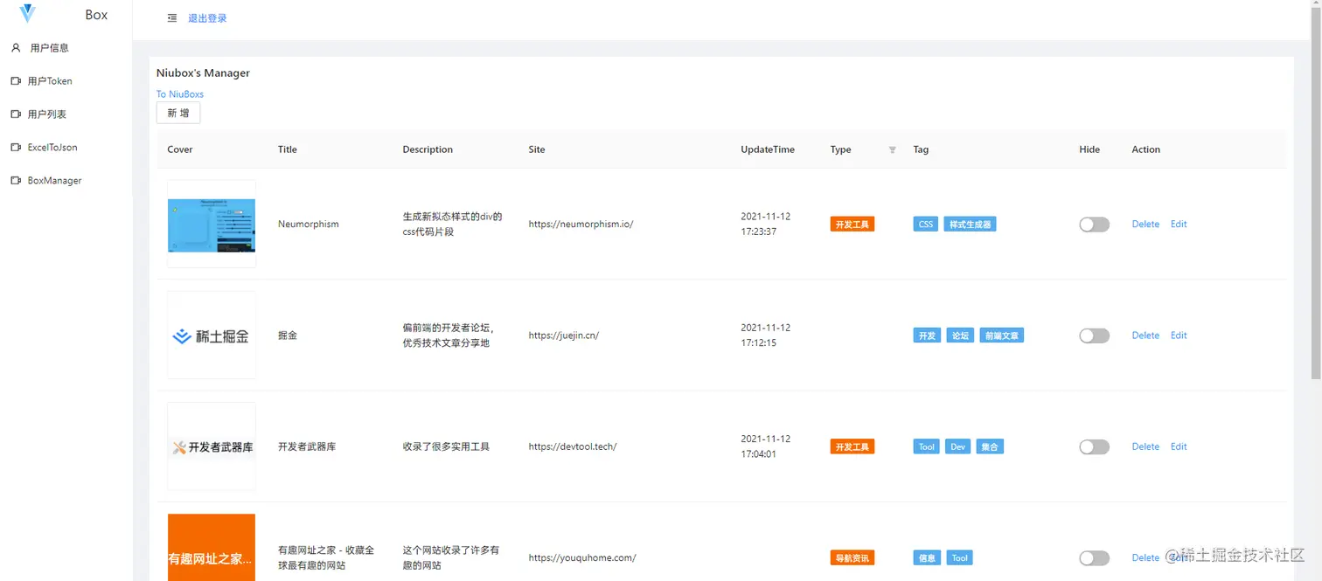Click the video icon beside BoxManager

pos(16,181)
